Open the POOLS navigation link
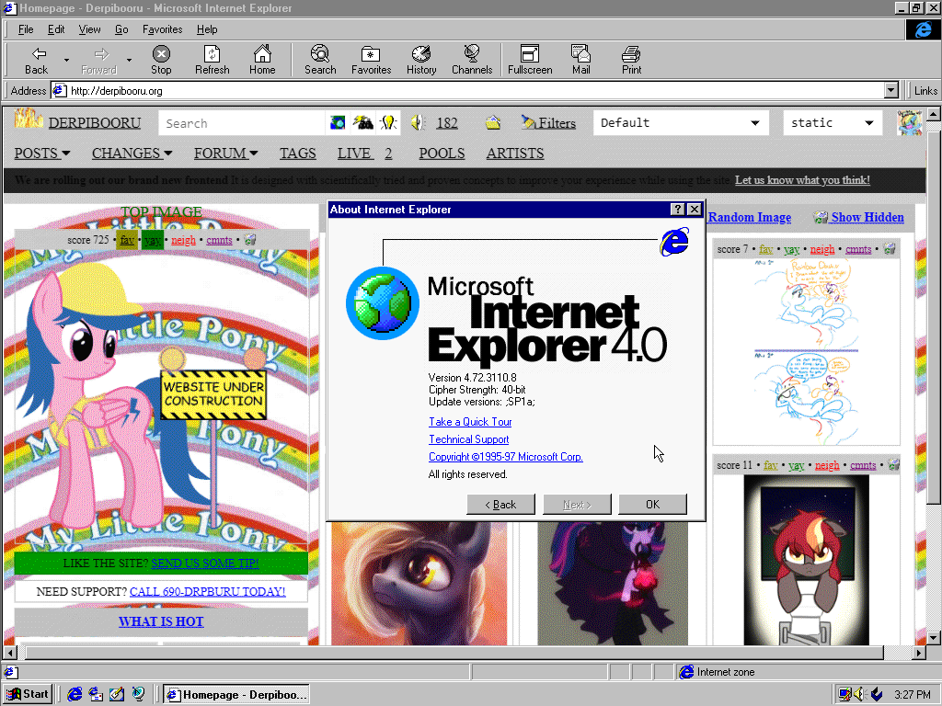 (x=442, y=154)
